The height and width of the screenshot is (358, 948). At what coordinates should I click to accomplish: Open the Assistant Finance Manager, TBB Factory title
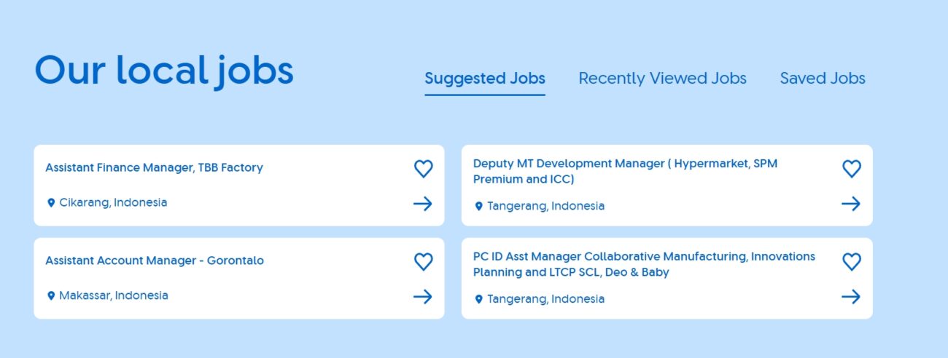click(154, 168)
